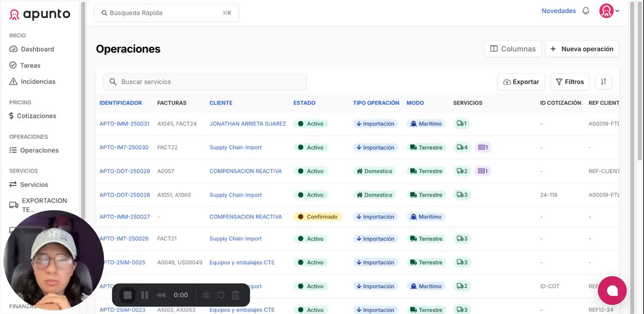Open the pink chat support bubble
Image resolution: width=644 pixels, height=314 pixels.
coord(612,290)
